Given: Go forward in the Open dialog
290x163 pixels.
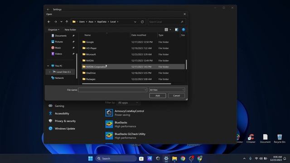Looking at the screenshot, I should (55, 22).
